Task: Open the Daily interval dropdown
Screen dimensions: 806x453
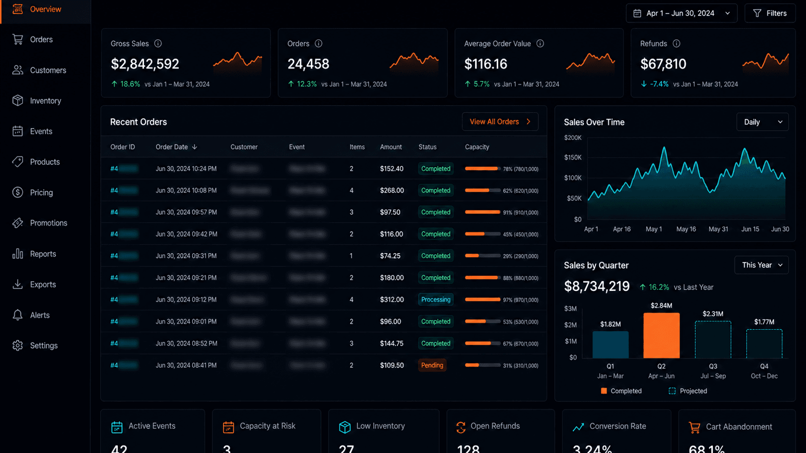Action: click(x=763, y=122)
